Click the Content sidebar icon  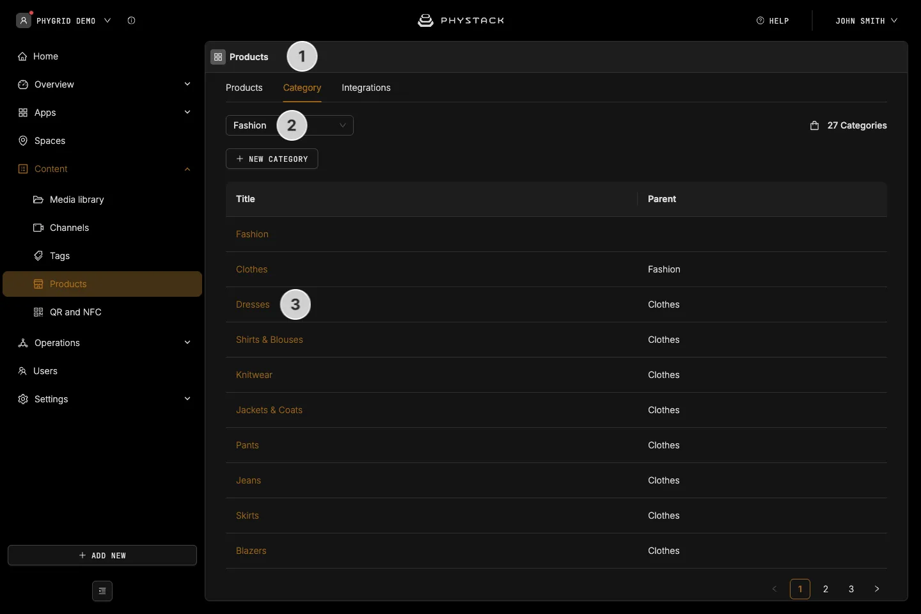23,169
